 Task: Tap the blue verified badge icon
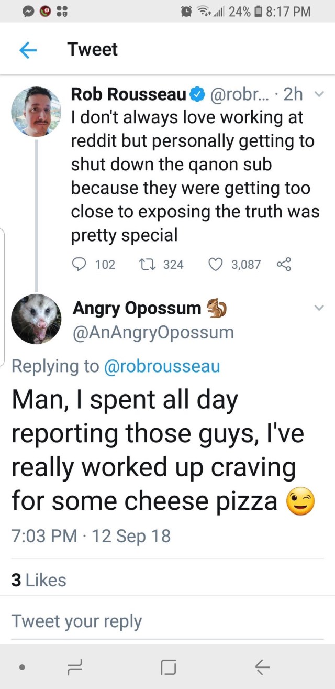tap(196, 95)
